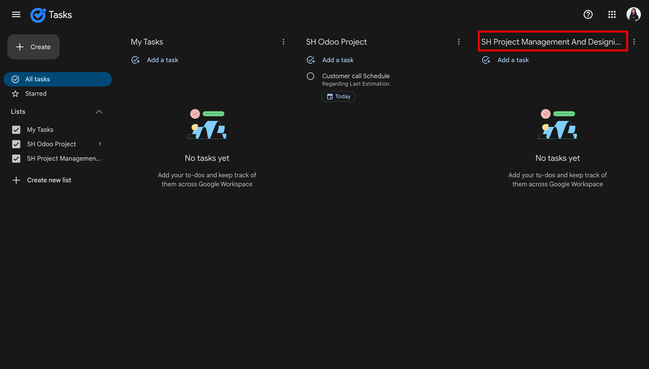Open the account profile avatar
Image resolution: width=649 pixels, height=369 pixels.
pos(633,15)
